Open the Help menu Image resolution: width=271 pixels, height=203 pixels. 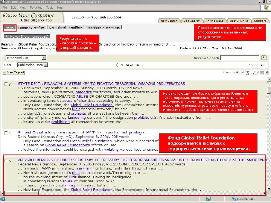[60, 8]
